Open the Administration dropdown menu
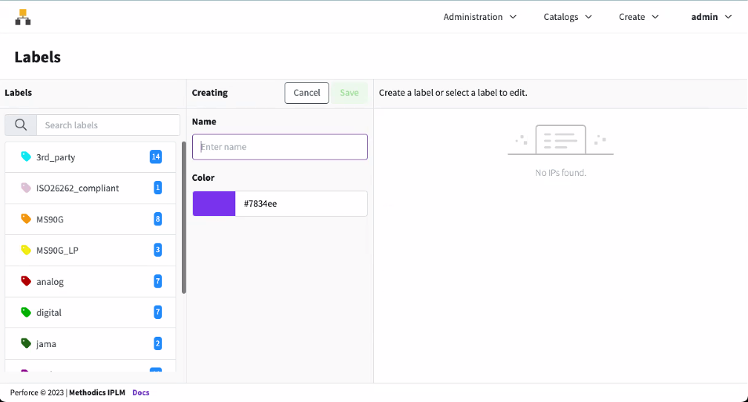Image resolution: width=748 pixels, height=402 pixels. 479,17
